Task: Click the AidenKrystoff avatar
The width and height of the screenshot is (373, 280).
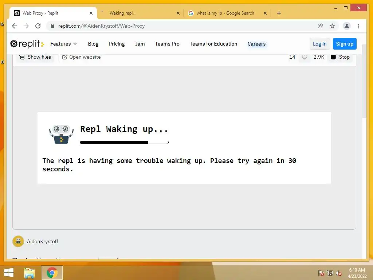Action: [x=18, y=241]
